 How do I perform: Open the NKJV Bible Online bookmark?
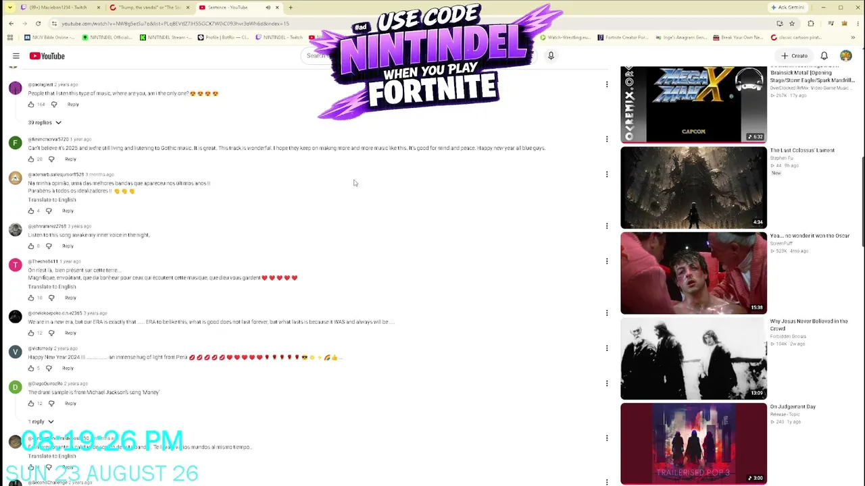coord(51,38)
